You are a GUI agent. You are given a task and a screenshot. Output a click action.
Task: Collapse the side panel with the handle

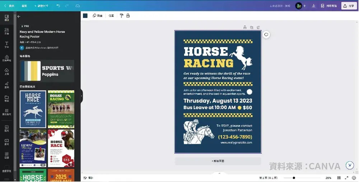point(81,96)
